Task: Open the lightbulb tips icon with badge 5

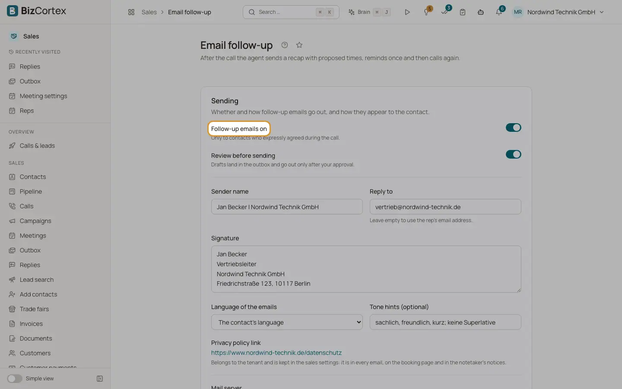Action: point(426,12)
